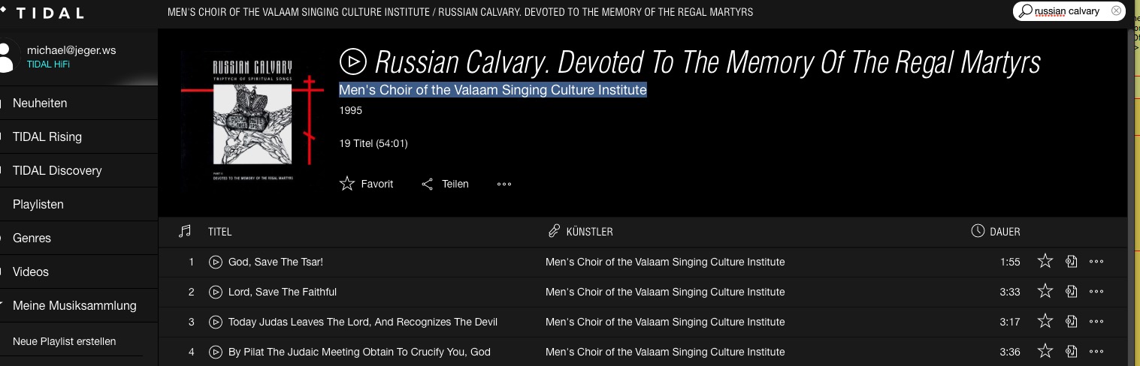The height and width of the screenshot is (366, 1140).
Task: Sort tracks by Dauer column
Action: coord(996,232)
